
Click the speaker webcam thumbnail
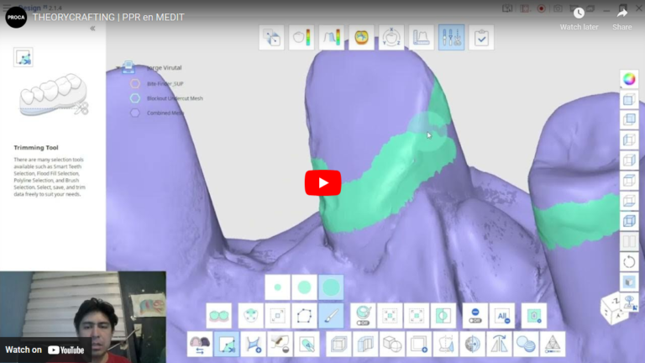(82, 317)
